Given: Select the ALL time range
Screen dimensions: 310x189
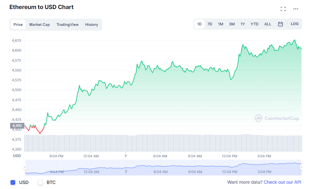Looking at the screenshot, I should click(x=268, y=24).
